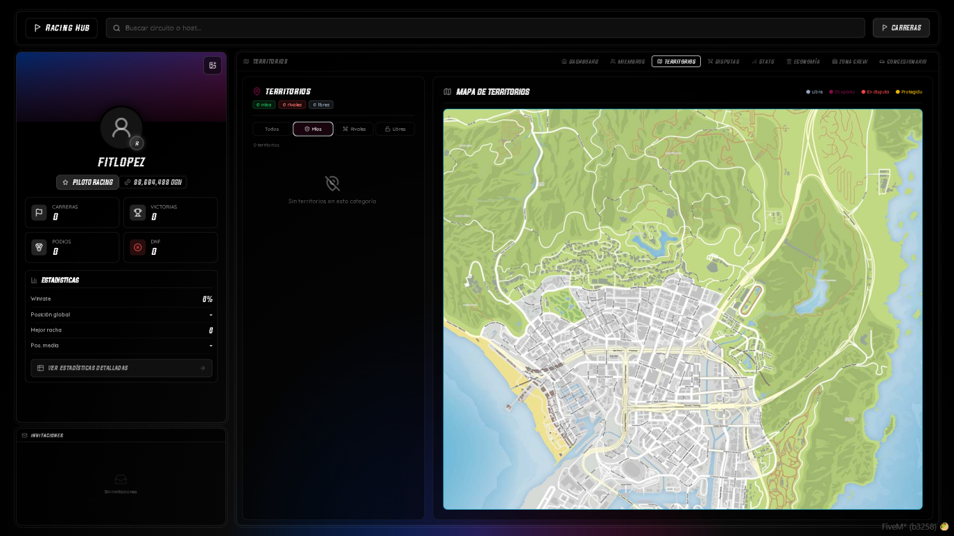Open Ver estadísticas detalladas

(x=121, y=368)
